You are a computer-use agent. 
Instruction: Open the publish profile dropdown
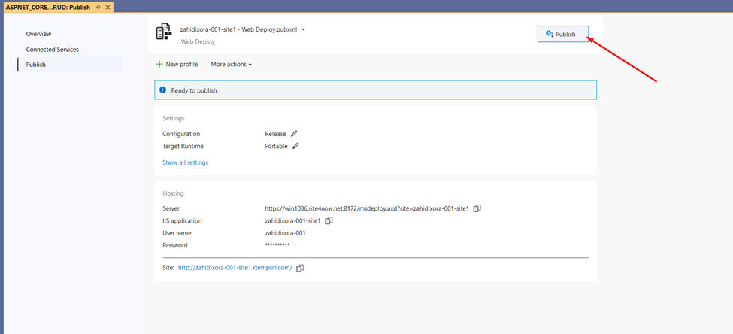(x=304, y=30)
